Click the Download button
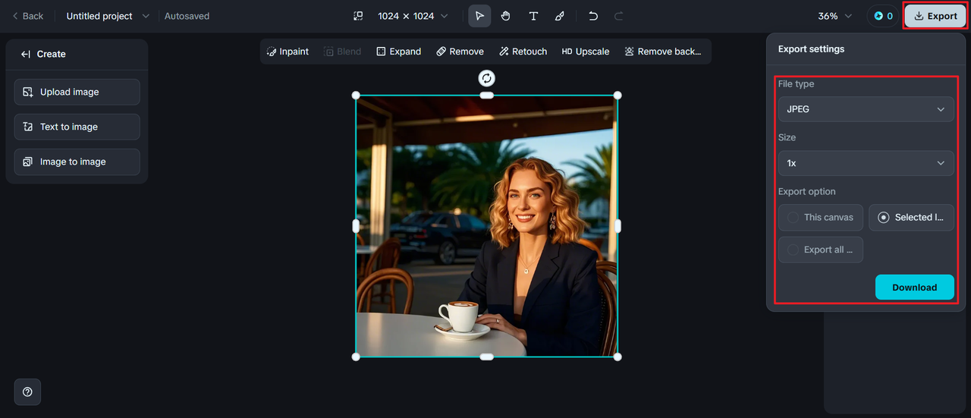The height and width of the screenshot is (418, 971). [914, 288]
